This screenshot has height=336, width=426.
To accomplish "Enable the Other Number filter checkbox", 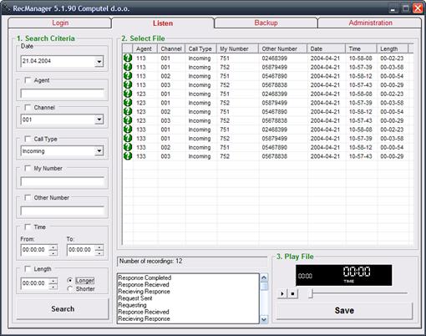I will (x=28, y=197).
